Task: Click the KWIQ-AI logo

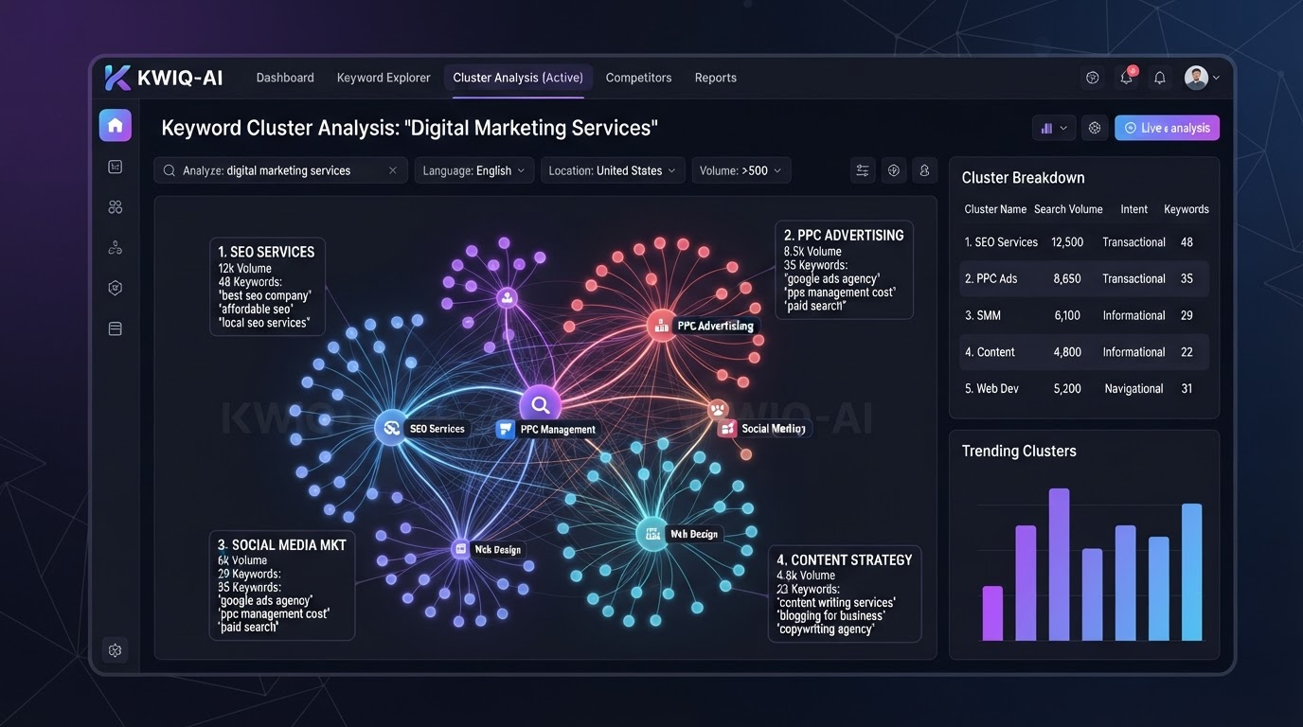Action: click(x=164, y=78)
